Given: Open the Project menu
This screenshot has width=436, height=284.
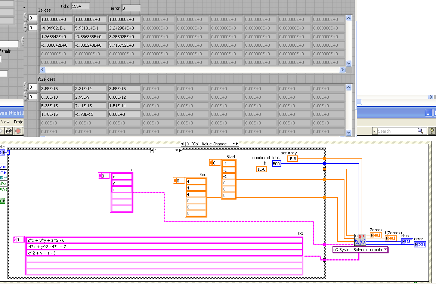Looking at the screenshot, I should click(x=19, y=122).
